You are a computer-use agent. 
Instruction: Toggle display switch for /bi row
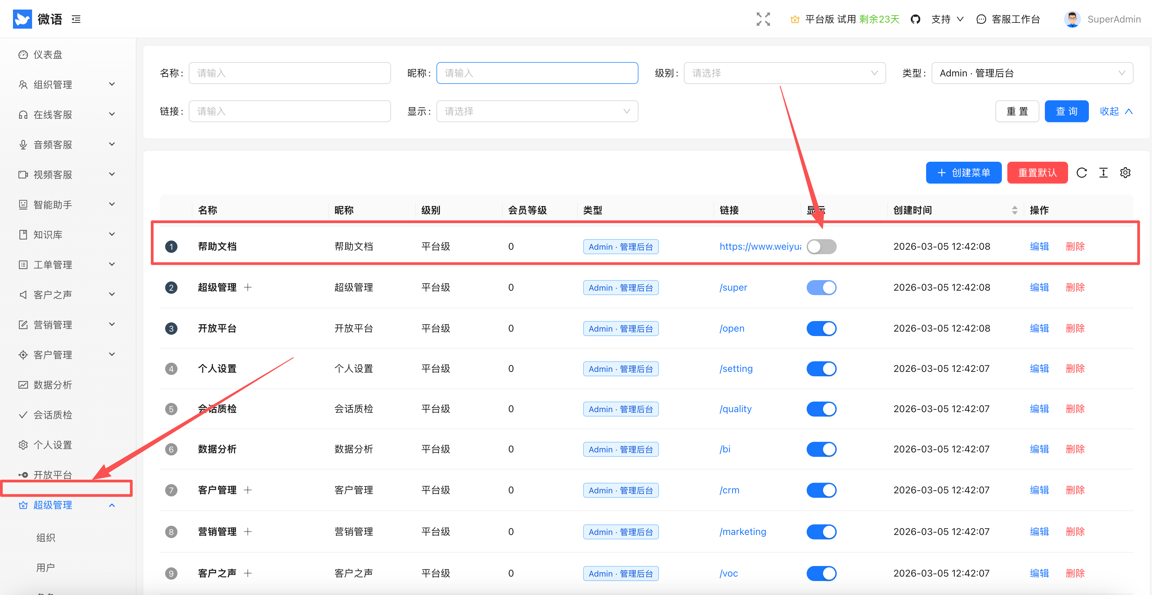(821, 449)
